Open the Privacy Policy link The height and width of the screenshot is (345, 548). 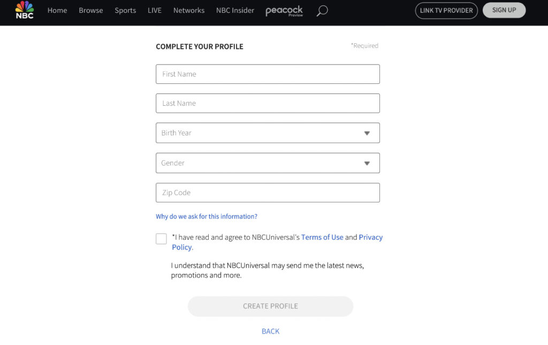pyautogui.click(x=371, y=237)
